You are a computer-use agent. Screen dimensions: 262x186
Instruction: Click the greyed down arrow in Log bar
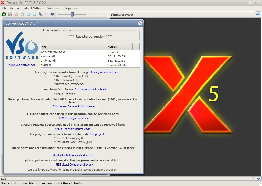[253, 179]
